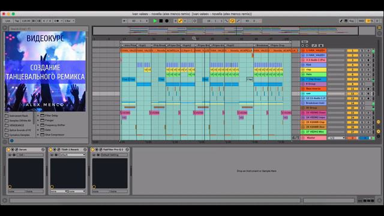Start playback with the green Play button
Screen dimensions: 384x216
tap(155, 21)
